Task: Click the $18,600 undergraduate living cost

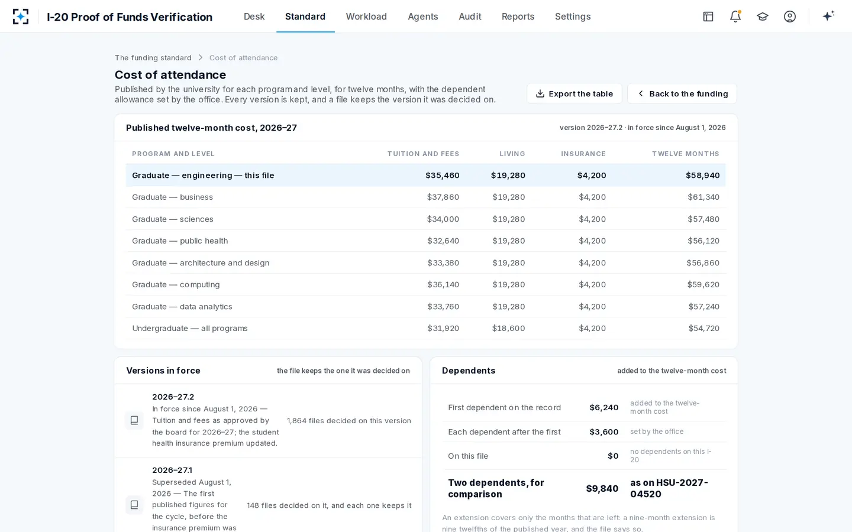Action: pos(509,329)
